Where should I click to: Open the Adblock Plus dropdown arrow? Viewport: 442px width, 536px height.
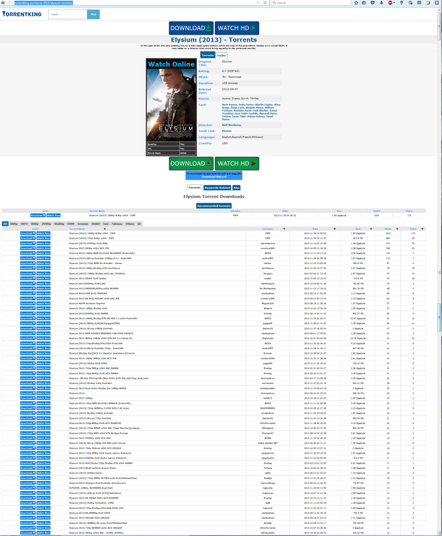[x=394, y=3]
